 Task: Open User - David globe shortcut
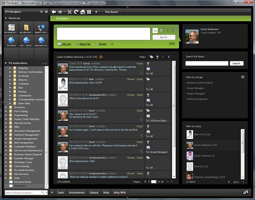26,41
